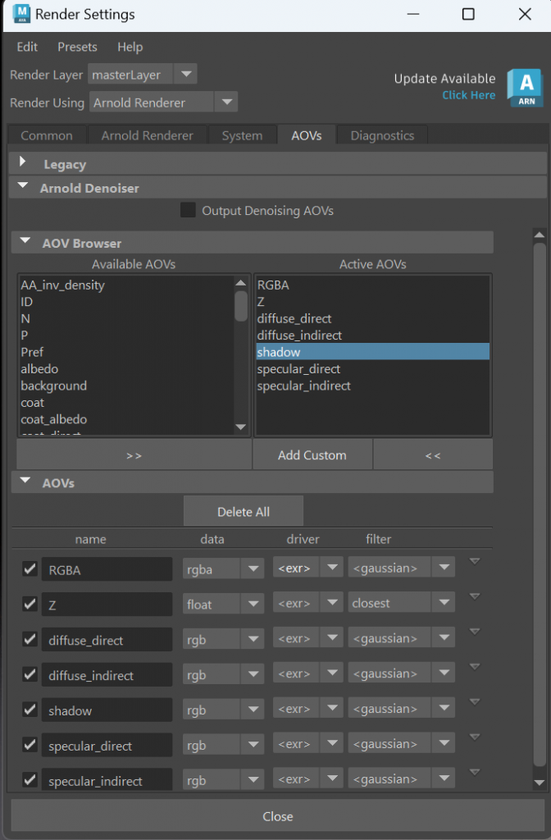
Task: Select shadow in Active AOVs list
Action: click(x=372, y=351)
